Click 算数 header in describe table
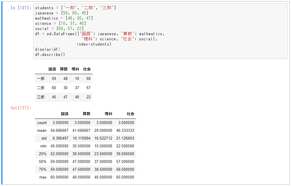 [87, 114]
